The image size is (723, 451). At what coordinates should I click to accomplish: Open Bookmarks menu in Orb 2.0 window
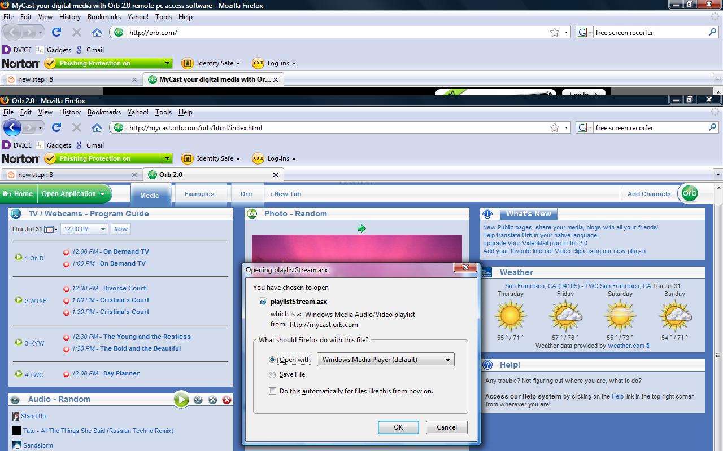point(104,112)
